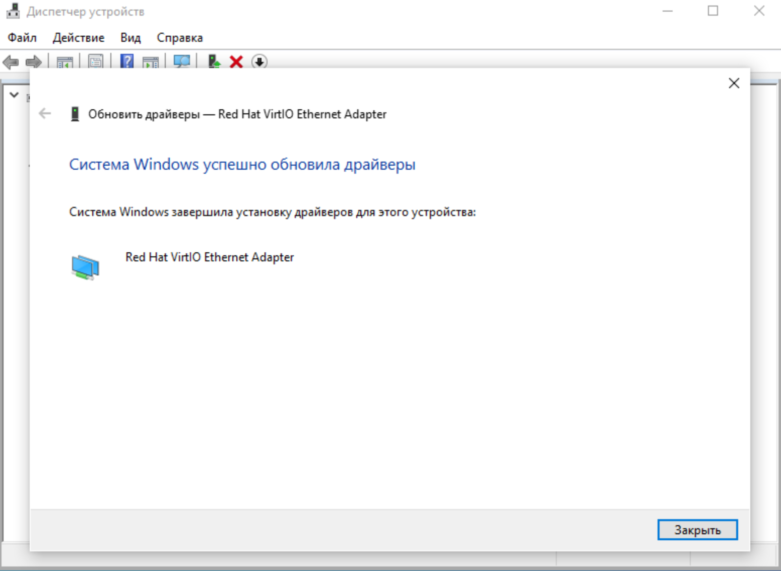Click the dialog title "Обновить драйверы — Red Hat VirtIO Ethernet Adapter"
Screen dimensions: 781x571
click(237, 114)
